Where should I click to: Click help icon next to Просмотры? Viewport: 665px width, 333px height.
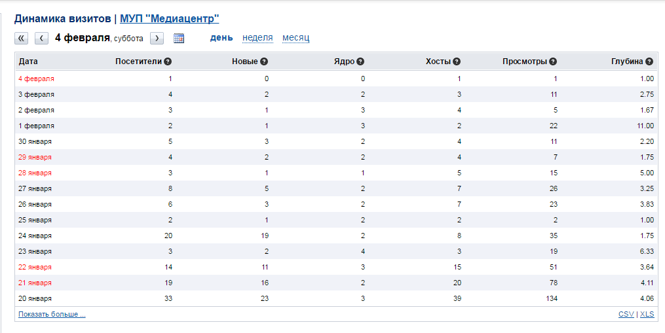[553, 61]
